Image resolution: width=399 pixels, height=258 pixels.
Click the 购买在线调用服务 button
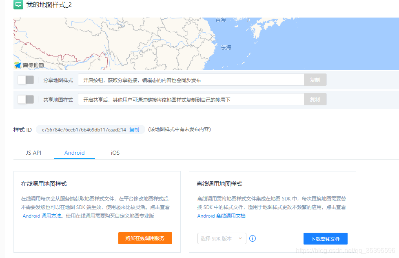point(145,238)
